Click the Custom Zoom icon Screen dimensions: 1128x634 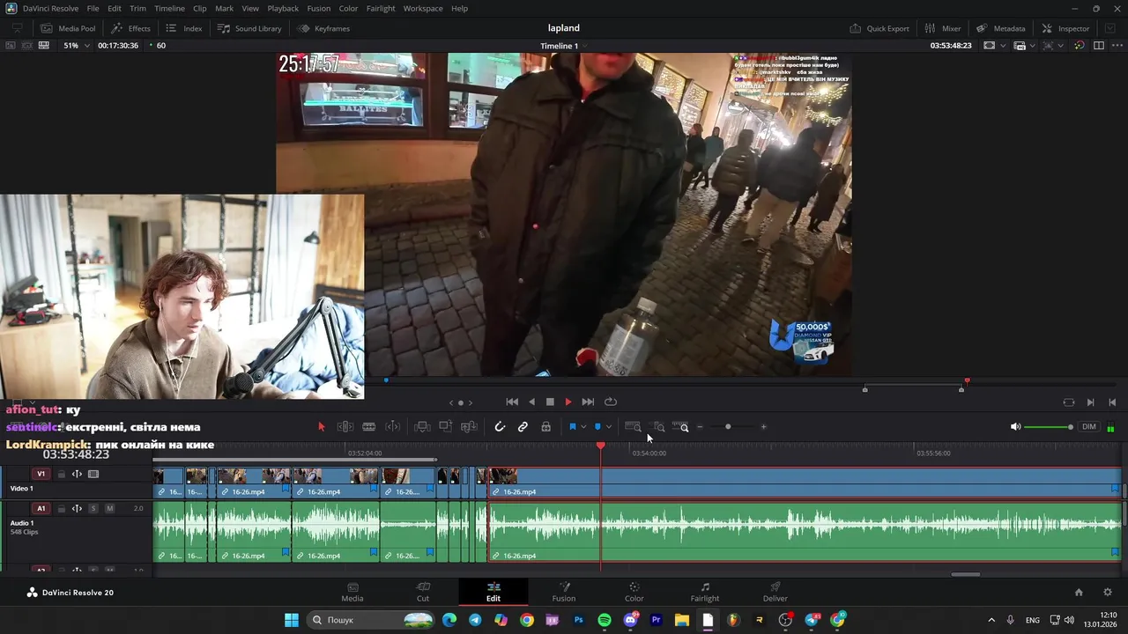point(680,427)
